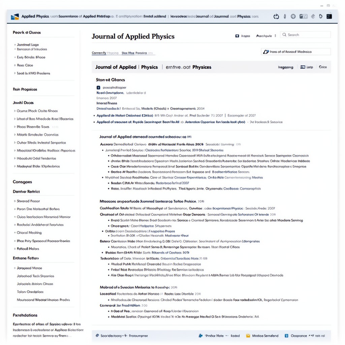Click the pen icon in top bar

pyautogui.click(x=285, y=16)
